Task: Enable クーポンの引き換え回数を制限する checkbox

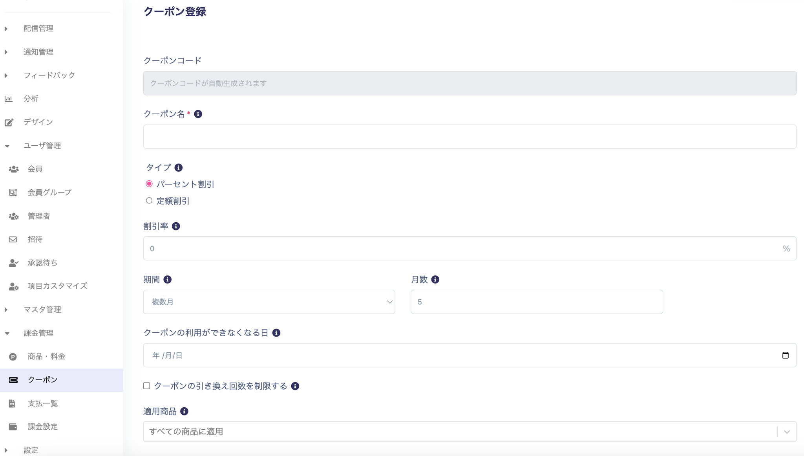Action: [x=147, y=386]
